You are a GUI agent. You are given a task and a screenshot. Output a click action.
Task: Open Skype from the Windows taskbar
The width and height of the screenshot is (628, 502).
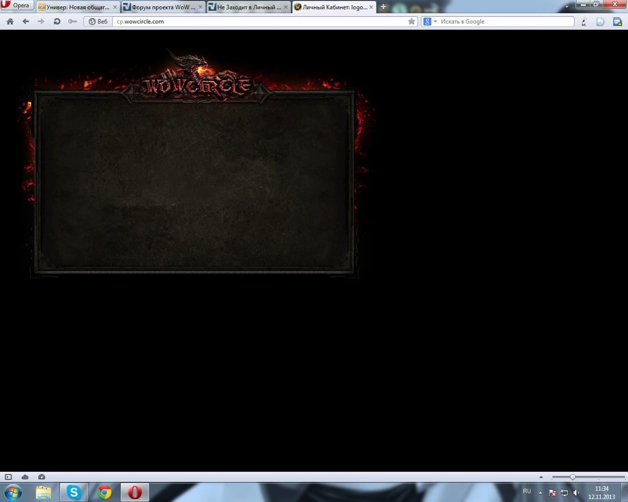point(74,492)
